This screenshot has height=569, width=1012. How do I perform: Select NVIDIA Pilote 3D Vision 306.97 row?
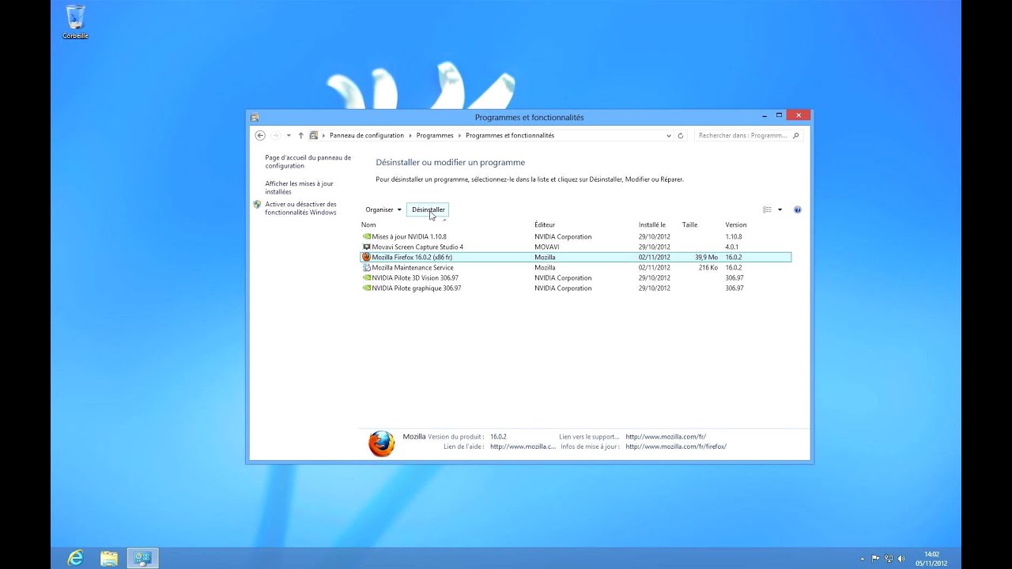point(576,277)
